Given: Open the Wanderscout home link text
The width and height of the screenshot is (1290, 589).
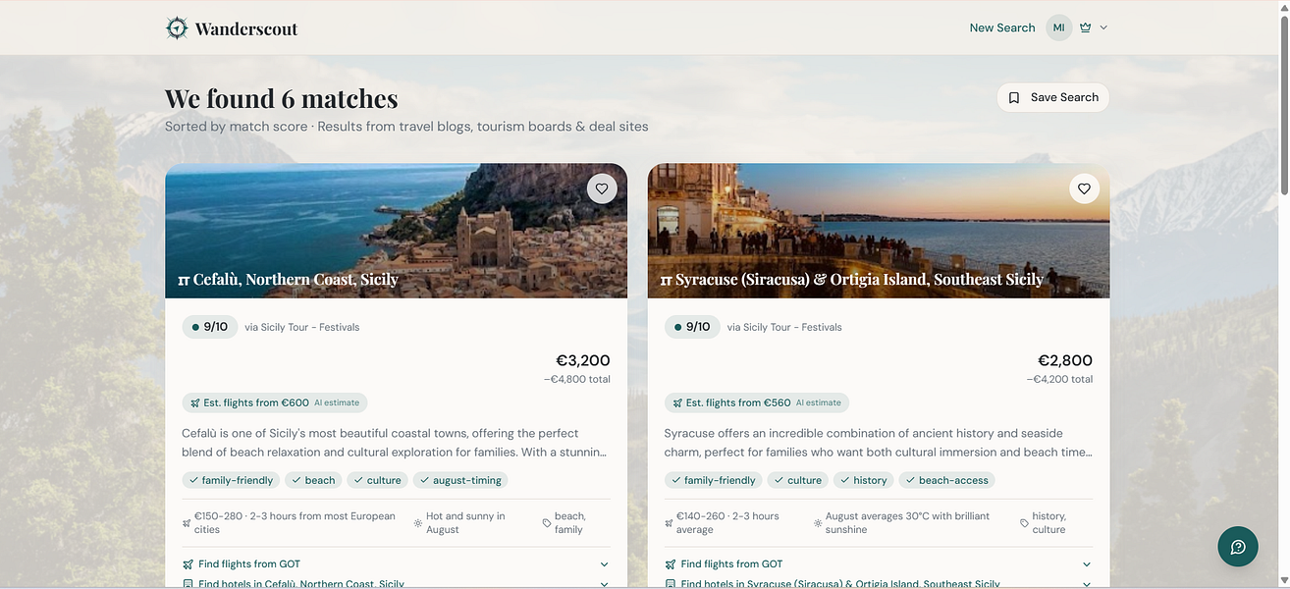Looking at the screenshot, I should click(x=245, y=28).
